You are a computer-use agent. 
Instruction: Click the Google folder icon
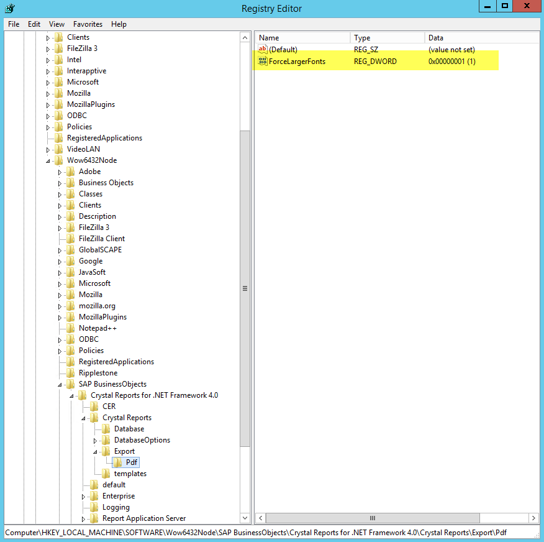70,261
